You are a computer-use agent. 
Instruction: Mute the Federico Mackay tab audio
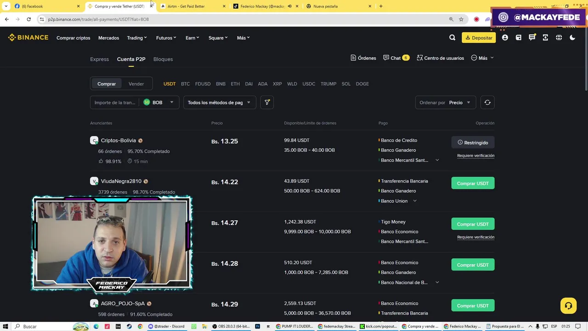pos(289,6)
